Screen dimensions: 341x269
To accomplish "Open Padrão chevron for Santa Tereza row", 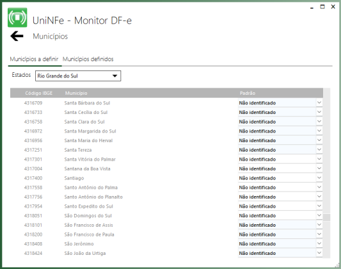I will 319,150.
